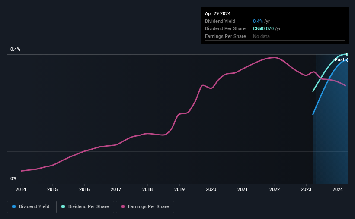Click the blue data point marker near Past label

(347, 60)
